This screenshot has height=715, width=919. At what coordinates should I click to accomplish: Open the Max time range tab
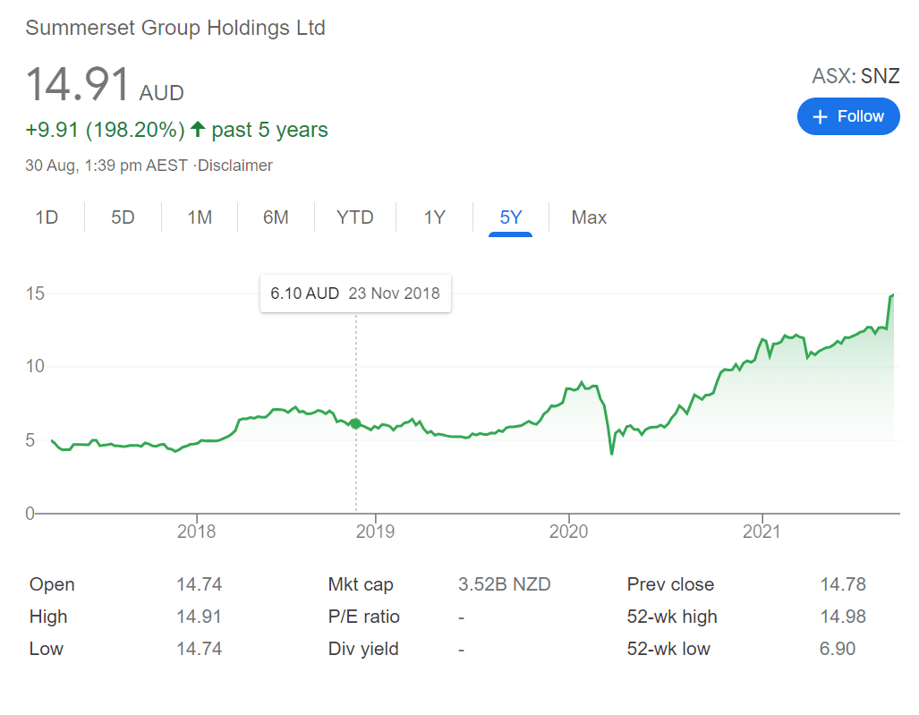point(589,217)
